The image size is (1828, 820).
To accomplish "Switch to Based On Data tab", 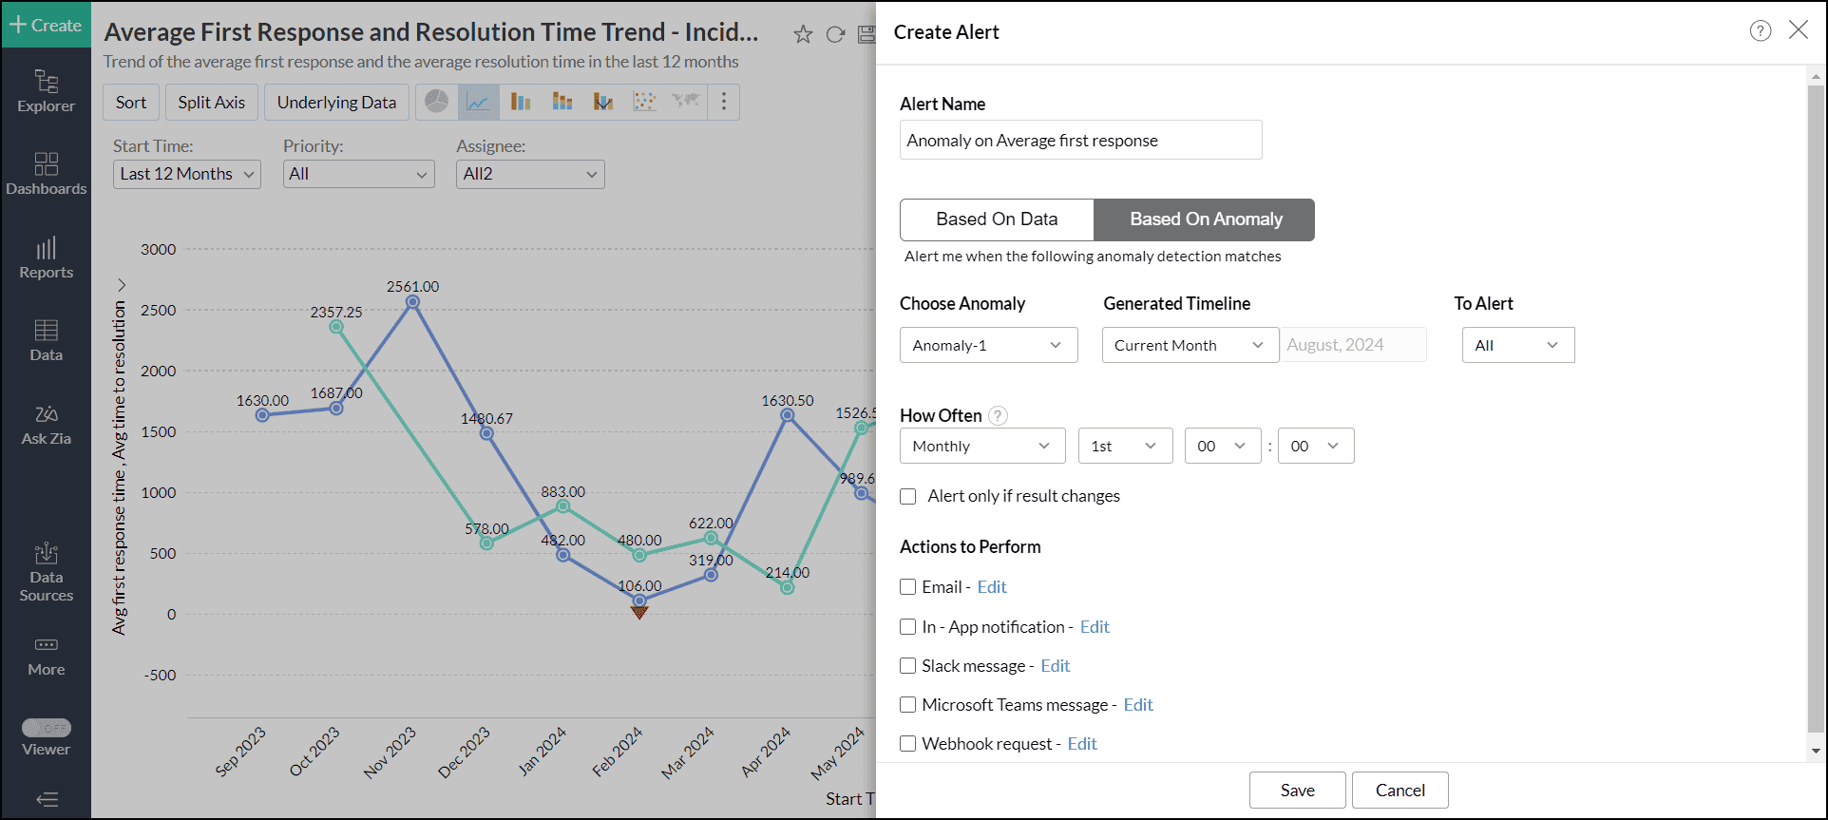I will point(997,219).
